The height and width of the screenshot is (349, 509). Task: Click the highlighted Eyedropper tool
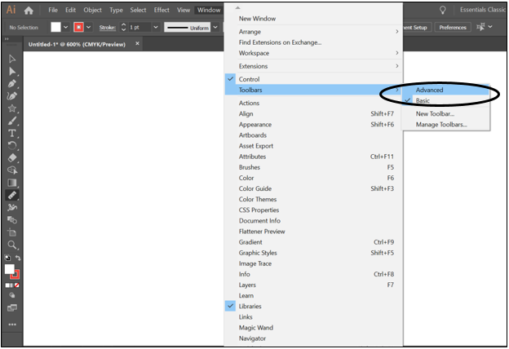pyautogui.click(x=12, y=195)
